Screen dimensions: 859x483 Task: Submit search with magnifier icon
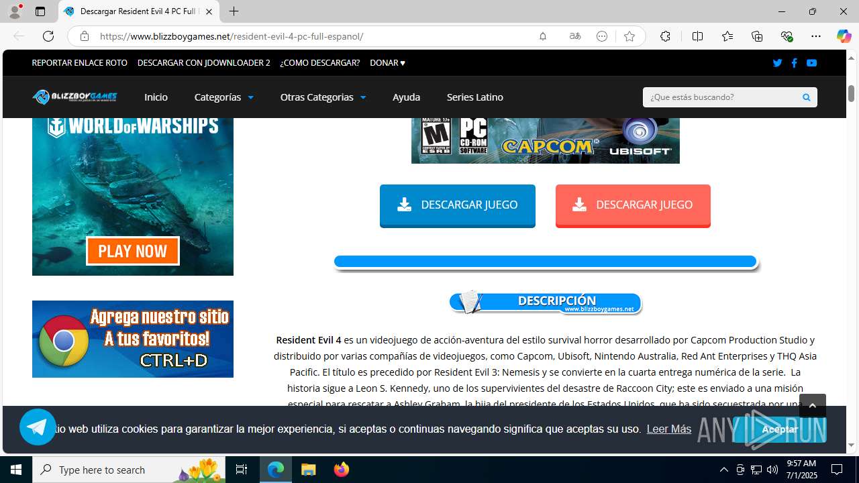pyautogui.click(x=806, y=97)
